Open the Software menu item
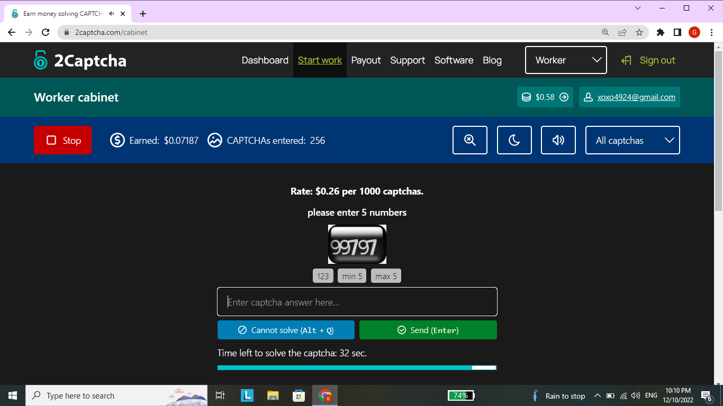Screen dimensions: 723x406 [454, 60]
